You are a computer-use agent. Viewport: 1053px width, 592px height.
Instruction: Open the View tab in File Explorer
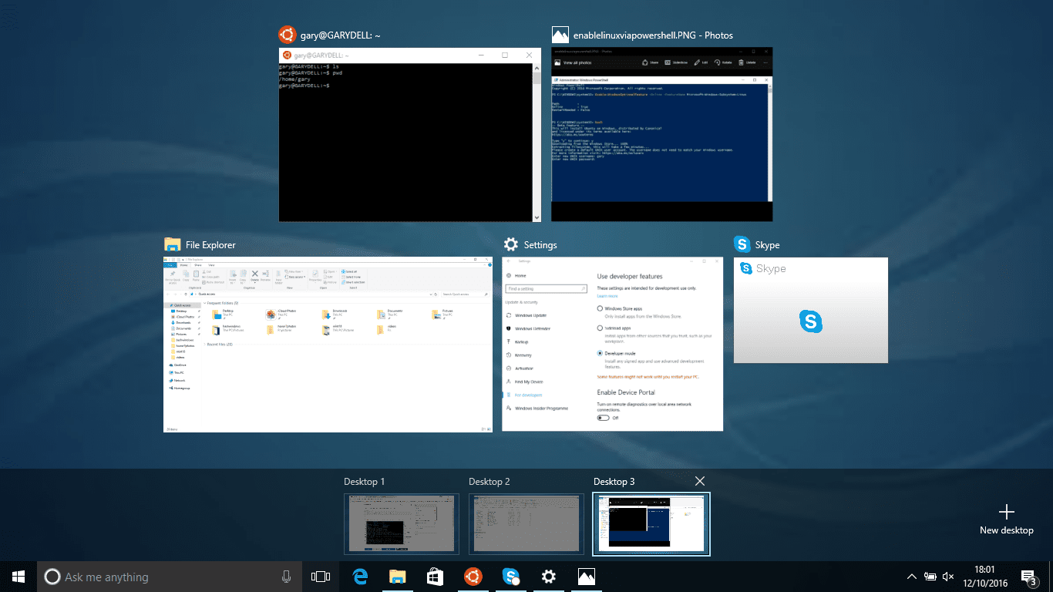[212, 265]
